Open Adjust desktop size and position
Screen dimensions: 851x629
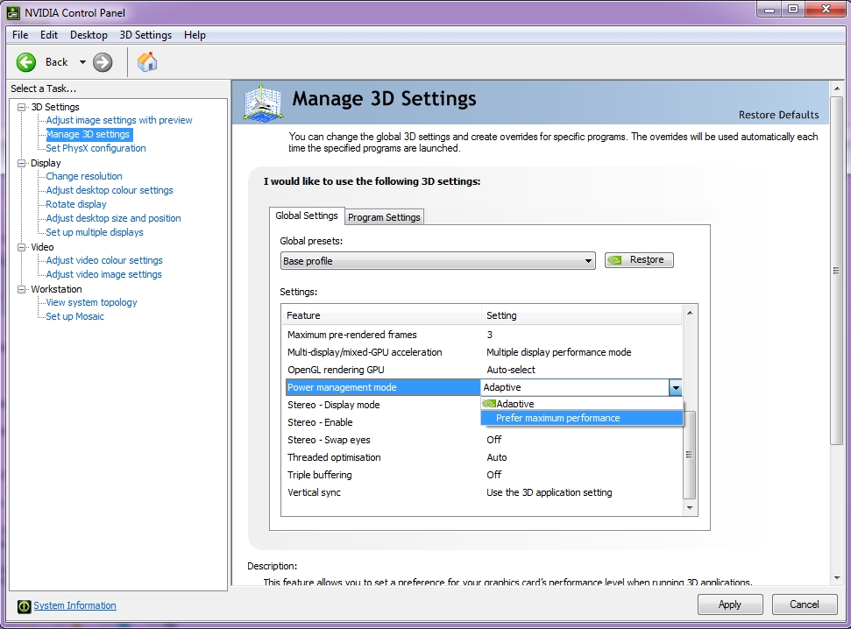tap(113, 218)
